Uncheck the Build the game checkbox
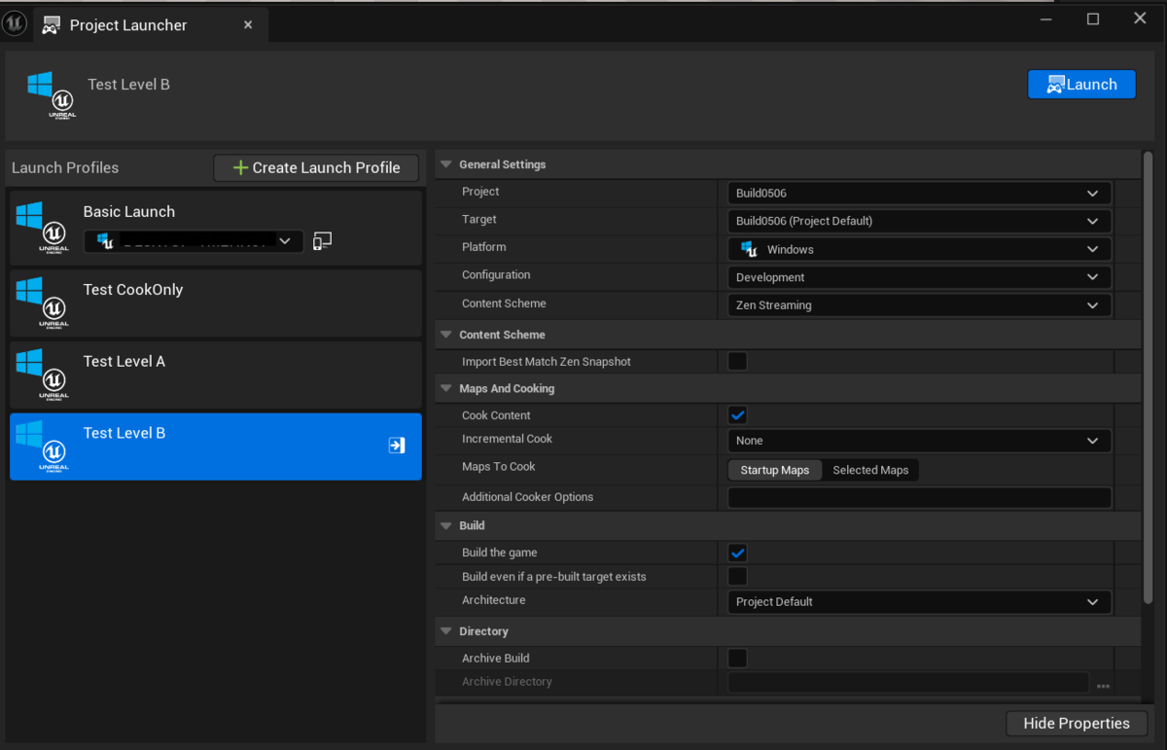1167x750 pixels. pos(738,554)
